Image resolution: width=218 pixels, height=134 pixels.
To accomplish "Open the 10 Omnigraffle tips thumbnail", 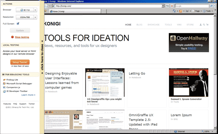I will click(105, 83).
